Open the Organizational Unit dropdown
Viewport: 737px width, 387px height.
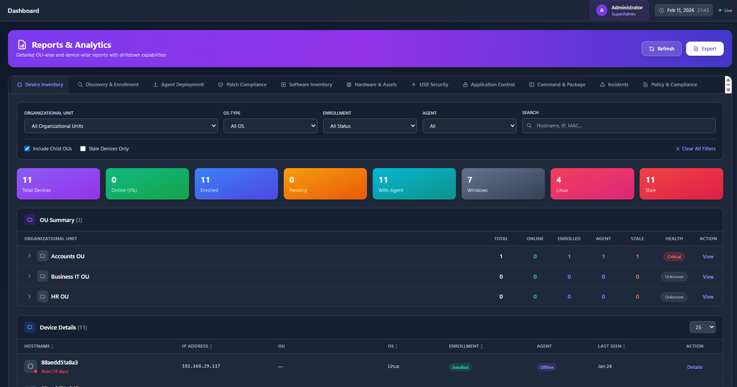(x=120, y=126)
